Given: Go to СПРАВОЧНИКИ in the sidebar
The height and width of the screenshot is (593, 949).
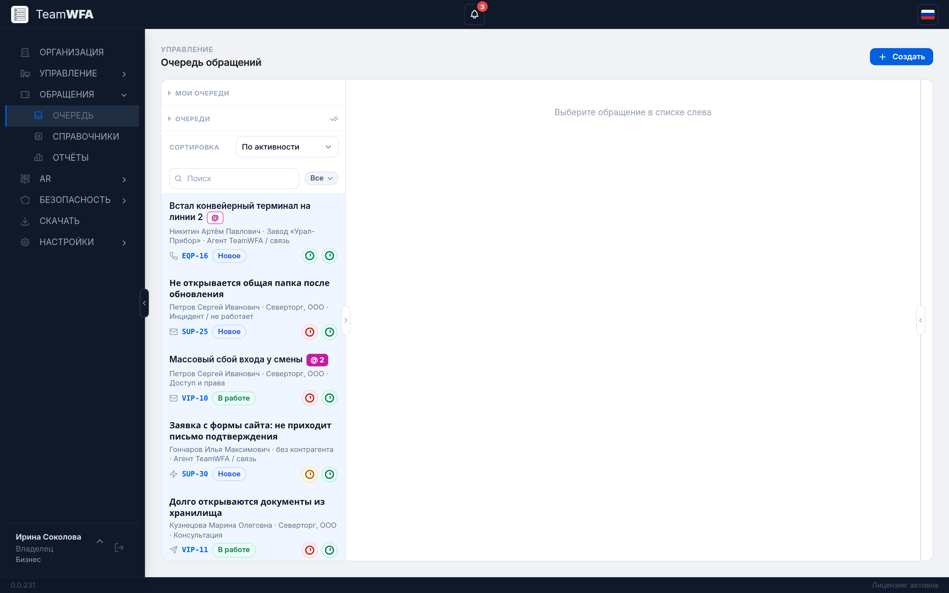Looking at the screenshot, I should pos(72,136).
